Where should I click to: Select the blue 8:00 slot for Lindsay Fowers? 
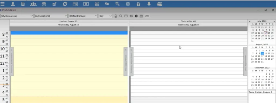click(x=69, y=33)
